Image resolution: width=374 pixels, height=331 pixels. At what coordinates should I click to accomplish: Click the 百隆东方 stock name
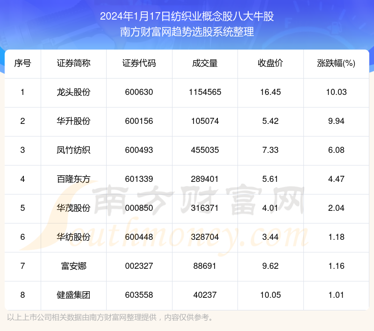click(x=73, y=179)
